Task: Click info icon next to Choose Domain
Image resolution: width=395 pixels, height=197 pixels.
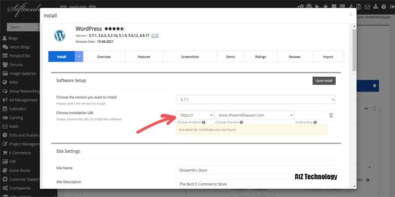Action: 241,122
